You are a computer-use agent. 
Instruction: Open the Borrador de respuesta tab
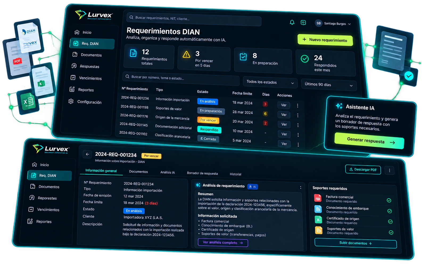202,173
